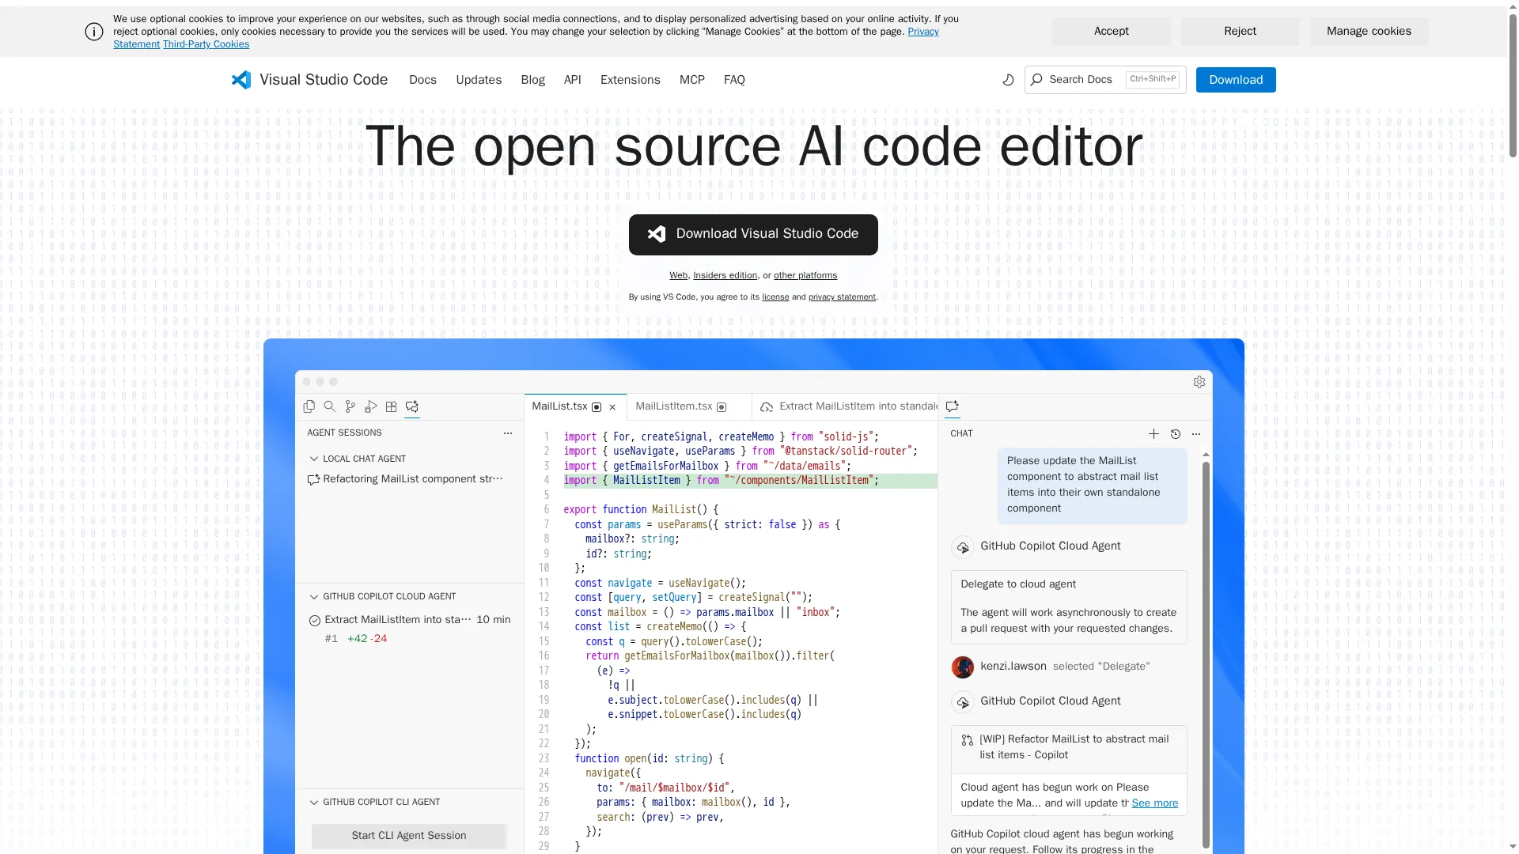Open the Extensions squares icon
Viewport: 1519px width, 854px height.
(x=392, y=406)
